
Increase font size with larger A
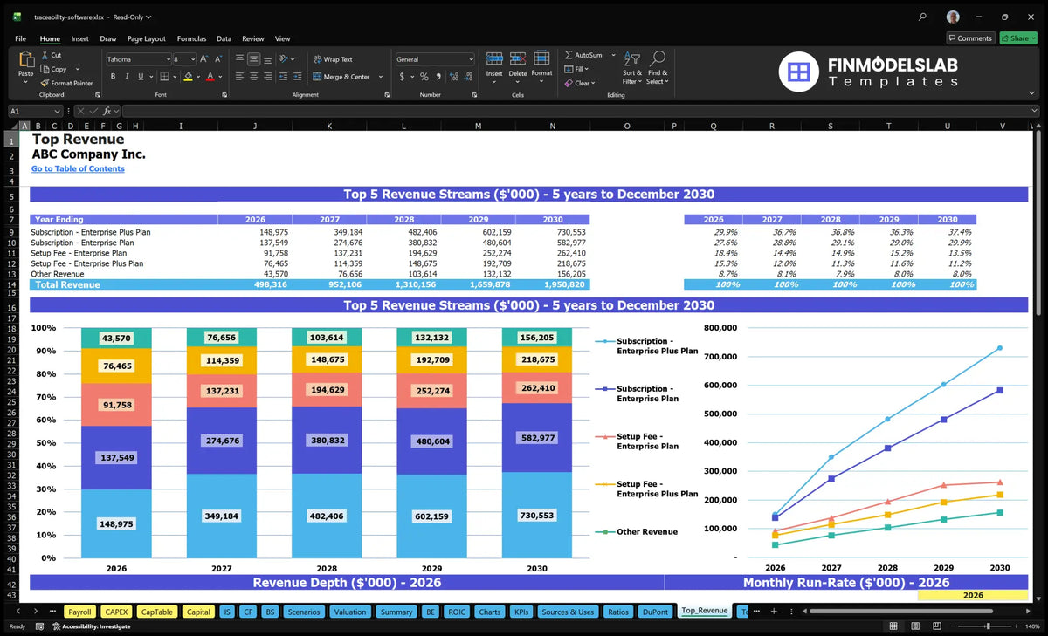(x=204, y=59)
